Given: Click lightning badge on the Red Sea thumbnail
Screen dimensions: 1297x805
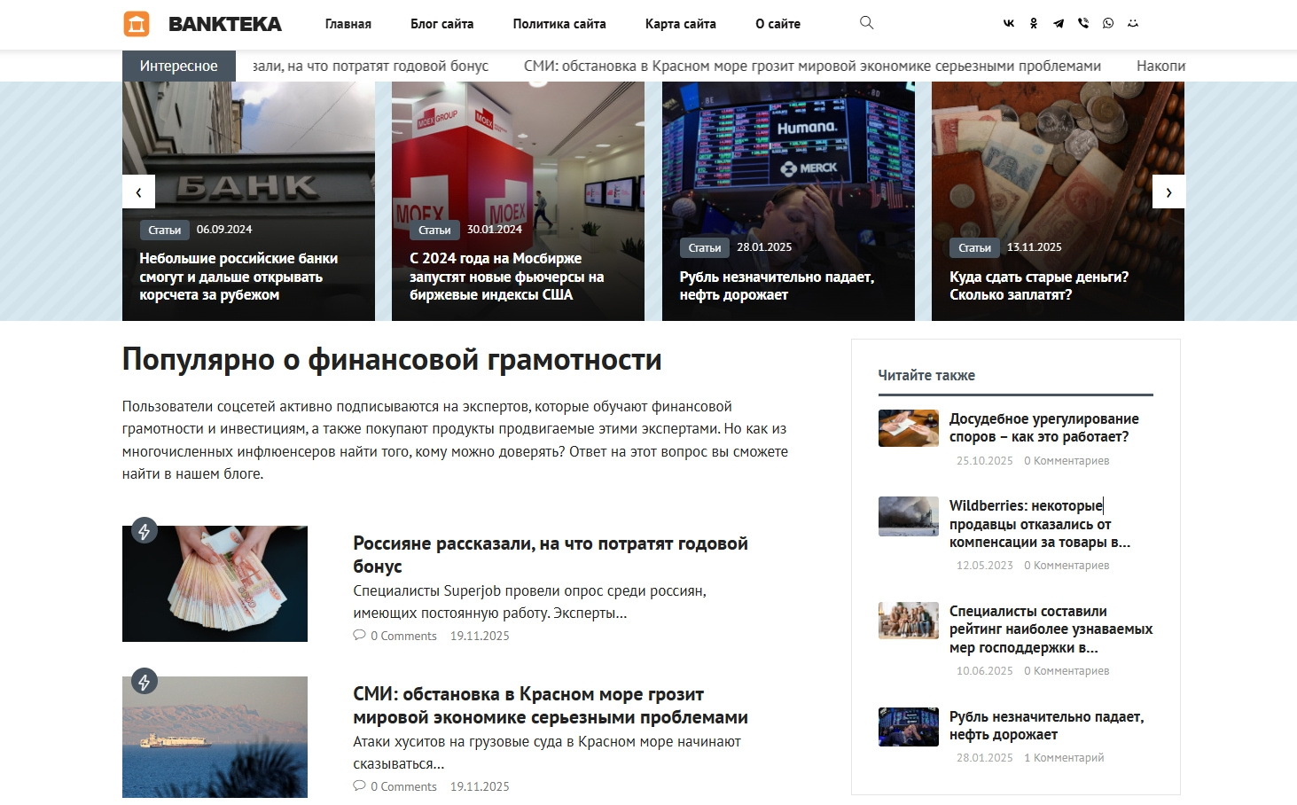Looking at the screenshot, I should pos(145,682).
